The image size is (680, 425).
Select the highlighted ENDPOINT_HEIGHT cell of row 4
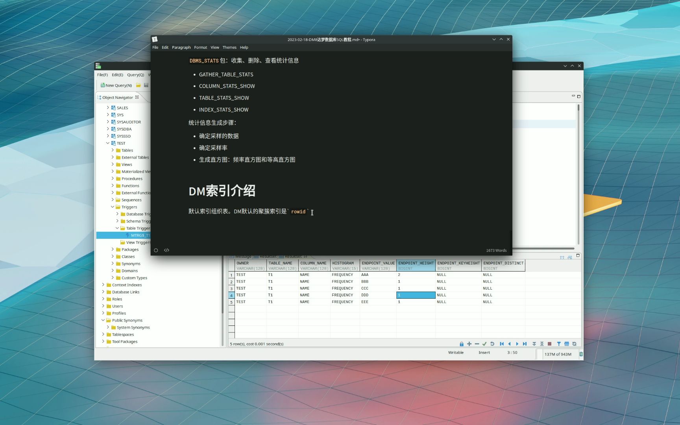[x=416, y=295]
